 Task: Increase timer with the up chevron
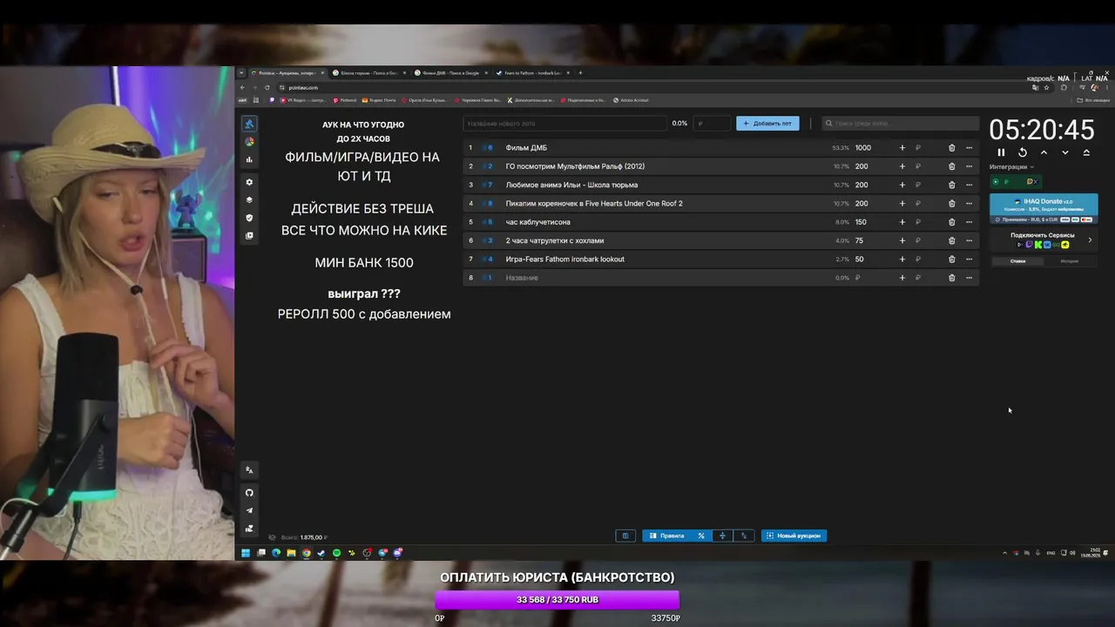(1044, 152)
